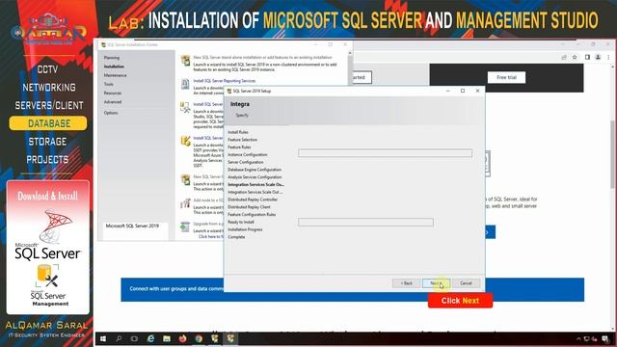This screenshot has height=347, width=617.
Task: Select the Feature Selection step in the wizard
Action: (242, 140)
